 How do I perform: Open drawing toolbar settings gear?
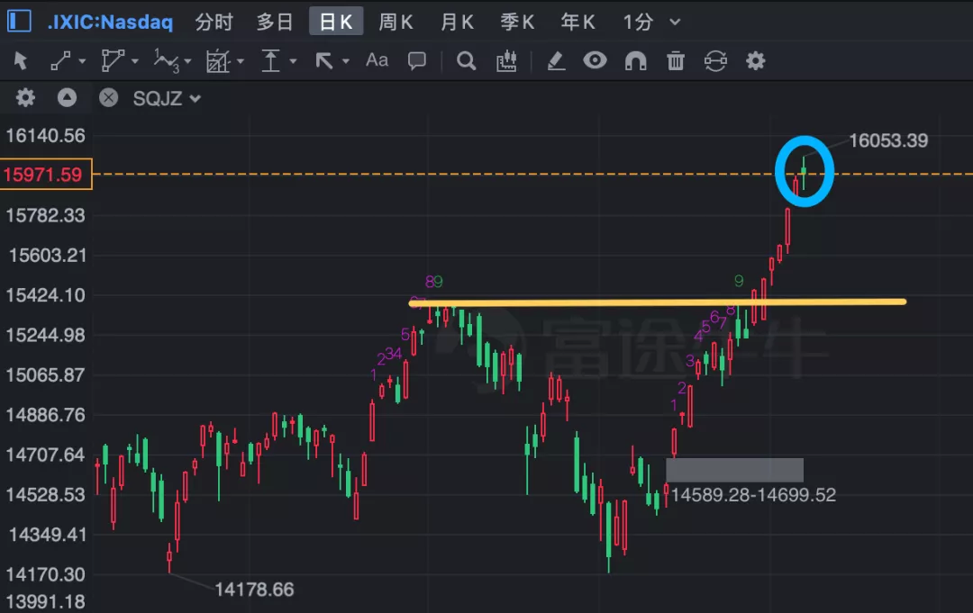(755, 60)
